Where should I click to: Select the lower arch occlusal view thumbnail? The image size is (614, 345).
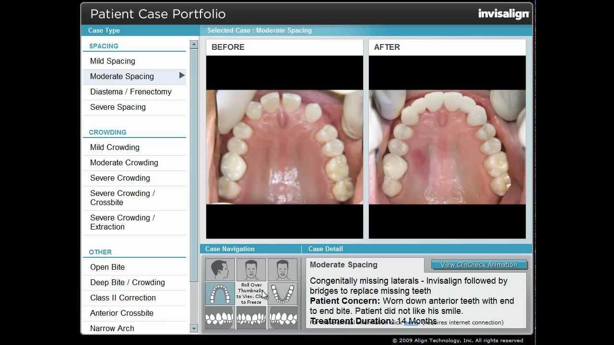(283, 293)
